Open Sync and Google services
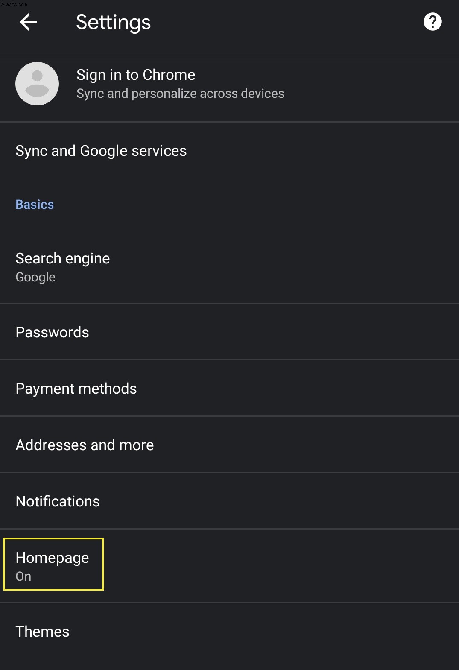The image size is (459, 670). pyautogui.click(x=229, y=151)
